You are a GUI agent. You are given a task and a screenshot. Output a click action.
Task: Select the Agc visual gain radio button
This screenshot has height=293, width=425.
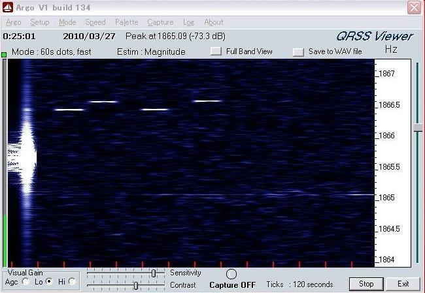[x=25, y=282]
